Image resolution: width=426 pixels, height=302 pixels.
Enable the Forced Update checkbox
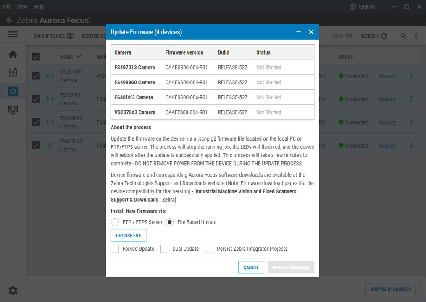pos(115,249)
